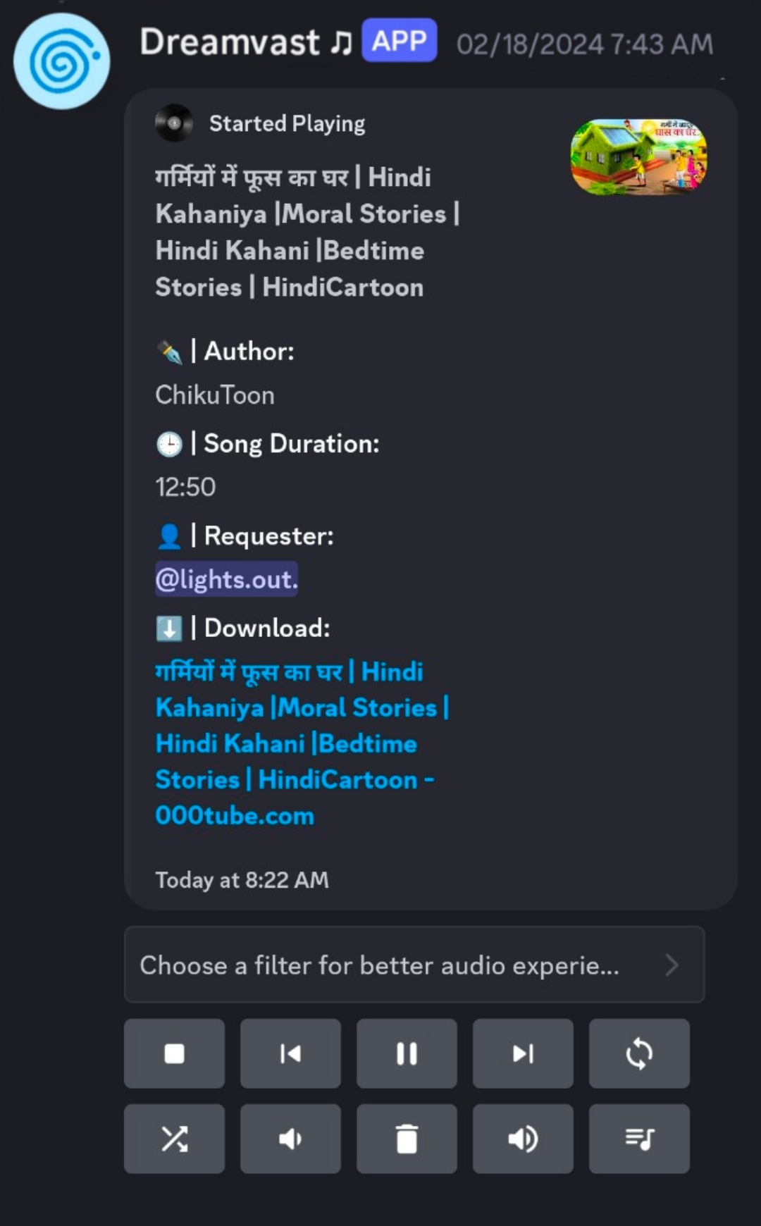
Task: Pause the current song
Action: click(407, 1053)
